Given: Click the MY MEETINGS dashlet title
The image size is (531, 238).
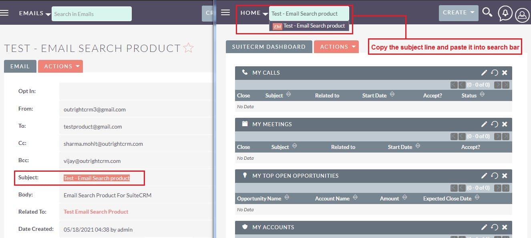Looking at the screenshot, I should tap(272, 124).
